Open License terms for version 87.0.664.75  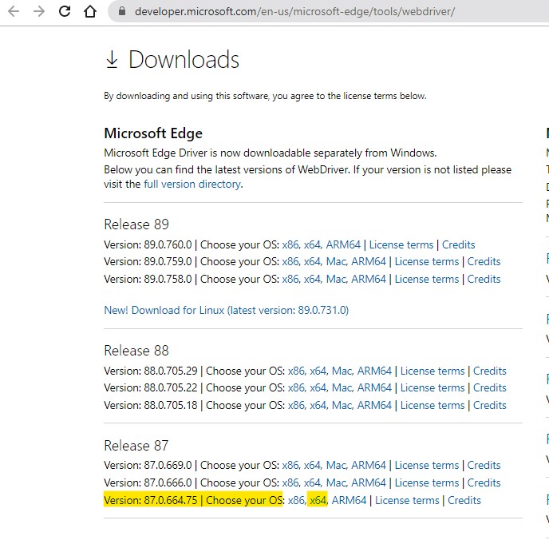click(x=407, y=500)
